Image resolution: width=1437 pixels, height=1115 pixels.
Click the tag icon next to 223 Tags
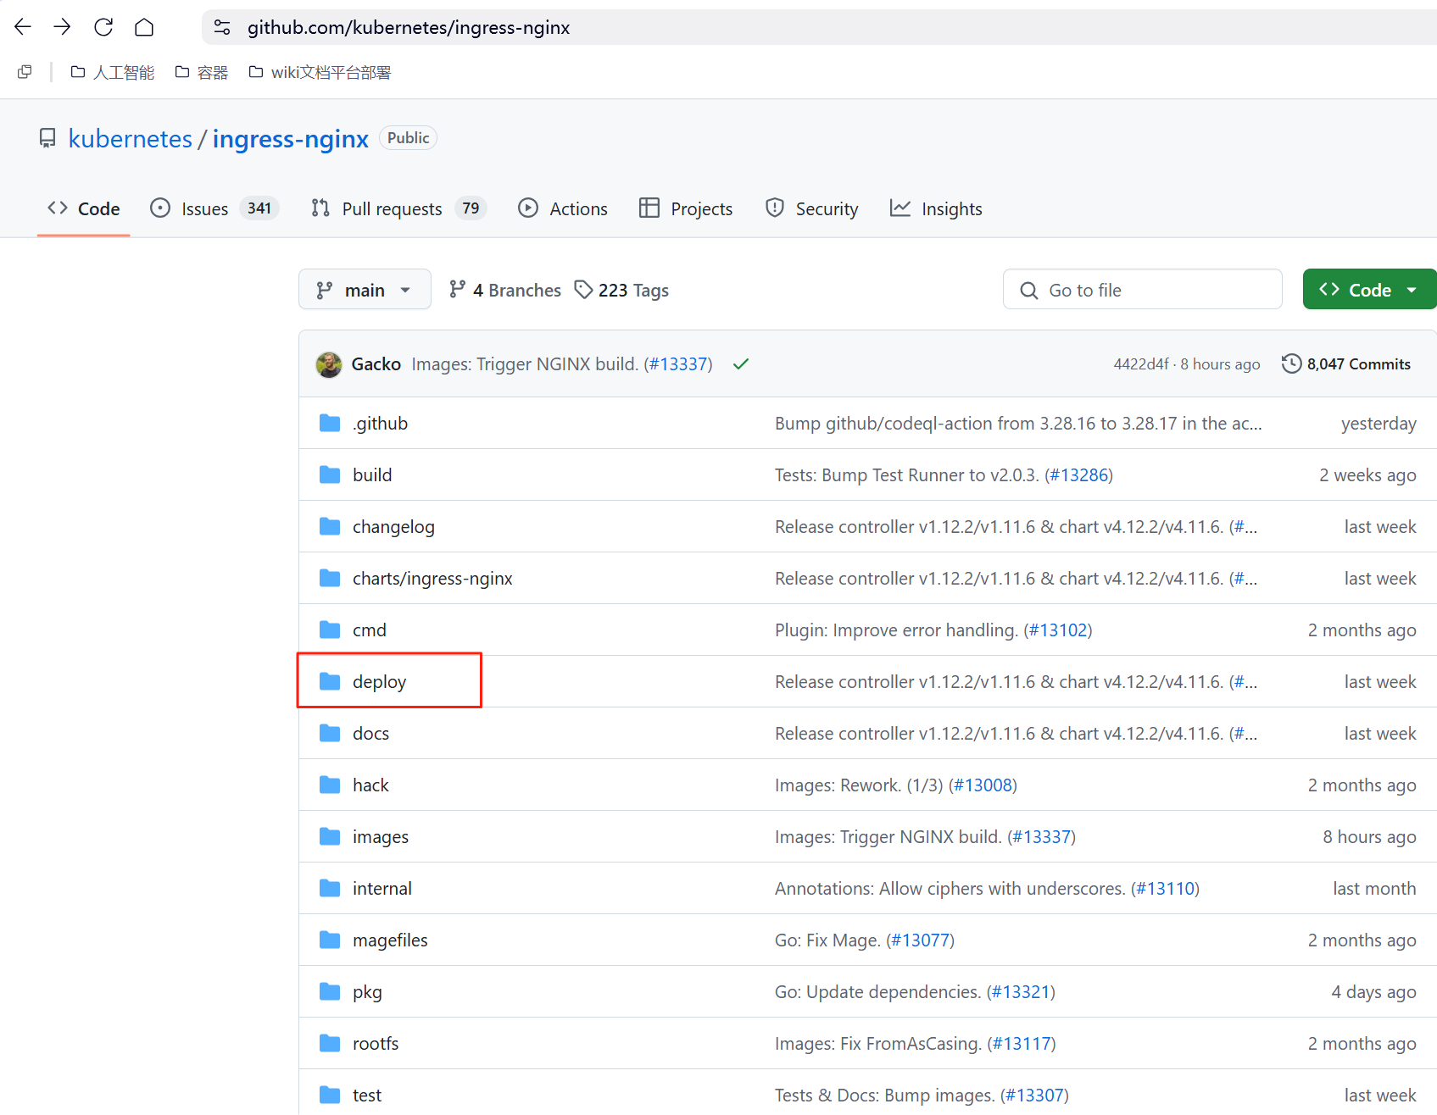(583, 290)
